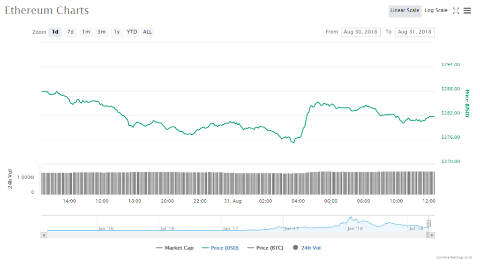Set zoom to 3m
Image resolution: width=480 pixels, height=265 pixels.
pos(101,32)
